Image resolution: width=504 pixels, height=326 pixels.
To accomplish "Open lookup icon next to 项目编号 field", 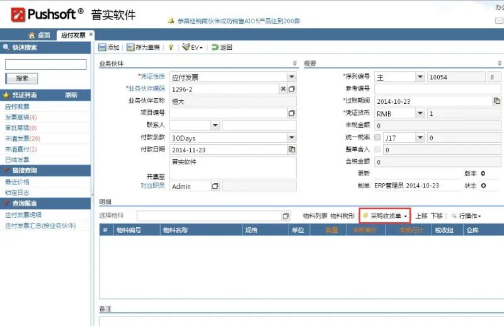I will [x=292, y=113].
